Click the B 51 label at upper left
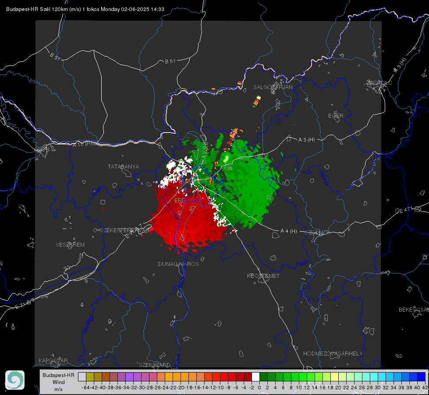 click(x=55, y=56)
